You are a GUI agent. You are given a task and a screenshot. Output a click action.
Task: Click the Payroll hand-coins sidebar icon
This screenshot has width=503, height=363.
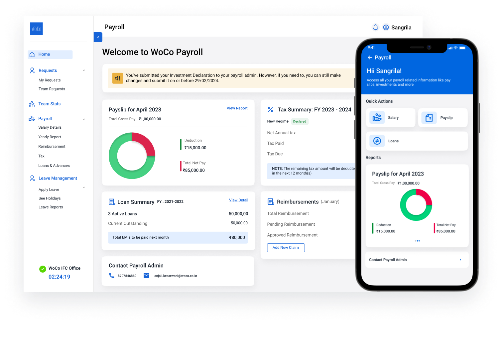tap(32, 119)
